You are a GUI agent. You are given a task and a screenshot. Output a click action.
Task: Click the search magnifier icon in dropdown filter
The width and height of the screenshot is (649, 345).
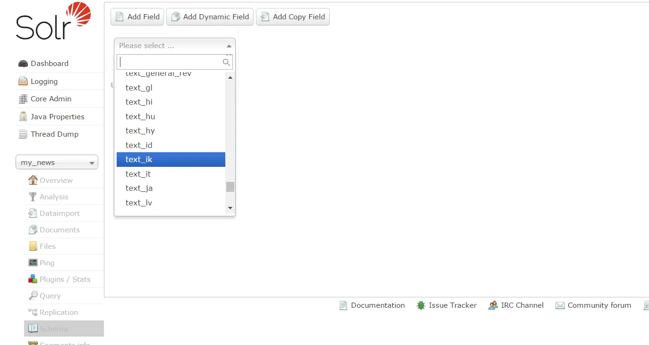[226, 62]
